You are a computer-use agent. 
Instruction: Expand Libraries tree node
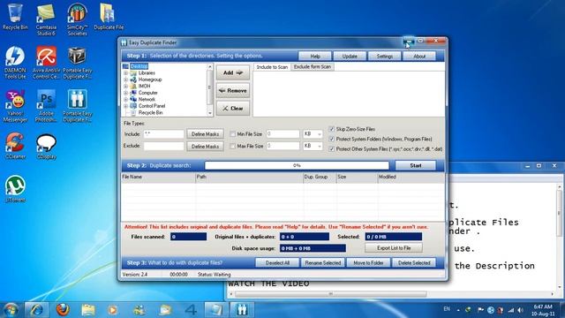pos(125,73)
